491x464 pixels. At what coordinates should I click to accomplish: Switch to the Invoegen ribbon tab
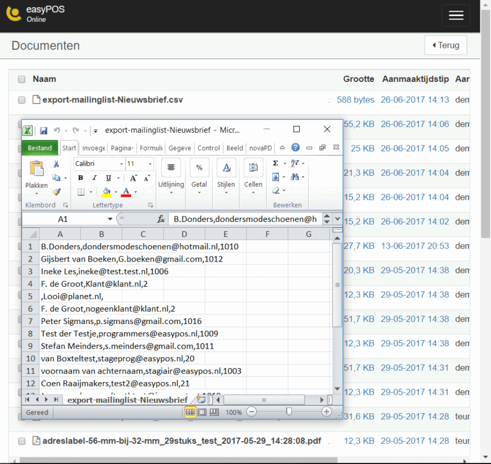tap(94, 148)
